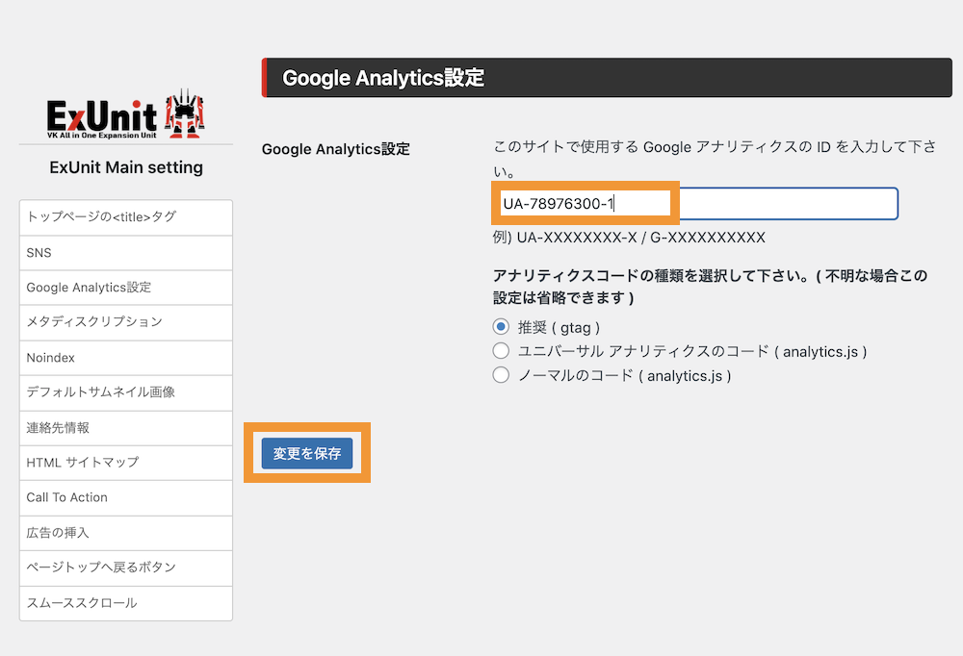Image resolution: width=963 pixels, height=656 pixels.
Task: Click the このサイトで使用する instruction text
Action: pyautogui.click(x=715, y=159)
